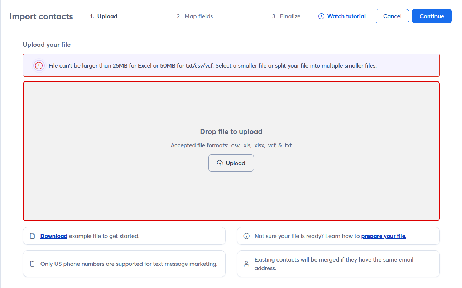Click the person icon beside Existing contacts
The height and width of the screenshot is (288, 462).
pyautogui.click(x=246, y=264)
